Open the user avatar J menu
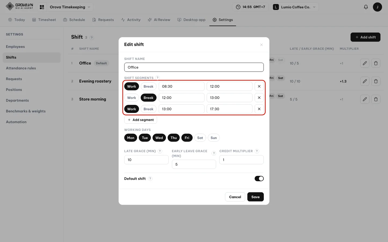Screen dimensions: 388x242 377,7
